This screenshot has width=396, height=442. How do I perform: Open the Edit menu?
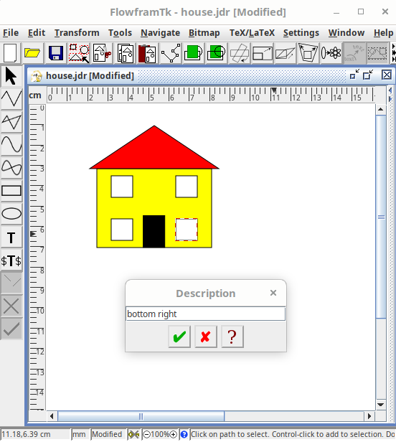[x=37, y=33]
